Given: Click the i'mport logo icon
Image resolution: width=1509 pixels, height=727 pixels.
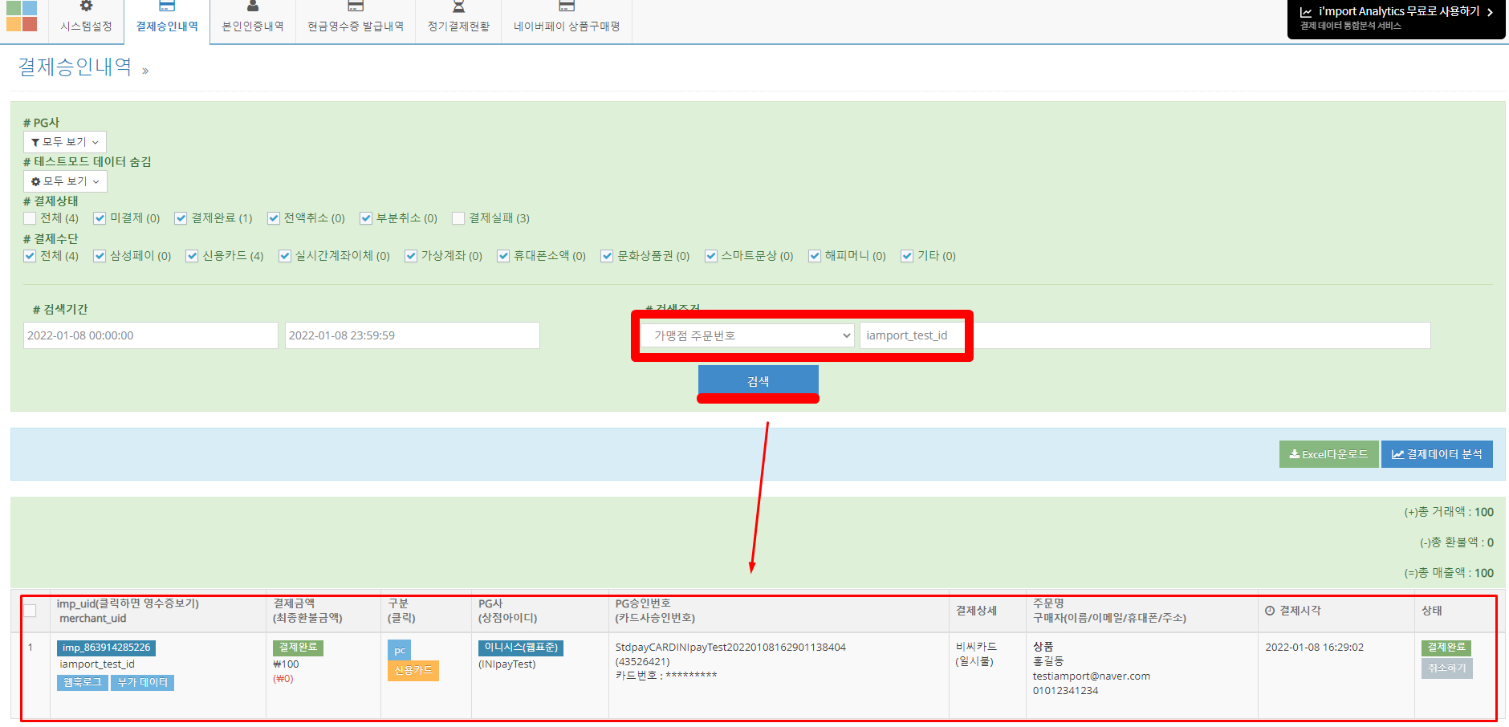Looking at the screenshot, I should click(x=22, y=16).
